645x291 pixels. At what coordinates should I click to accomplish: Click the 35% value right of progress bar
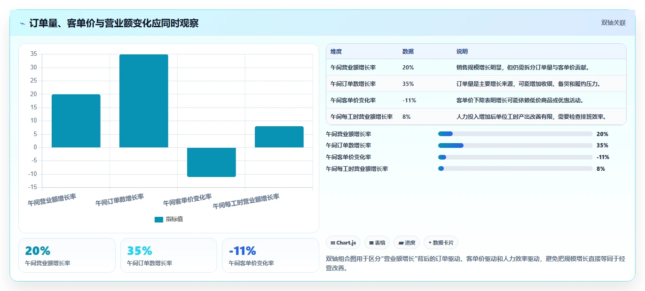tap(602, 145)
